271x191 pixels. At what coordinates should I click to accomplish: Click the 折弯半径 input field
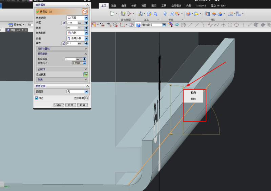[x=70, y=59]
